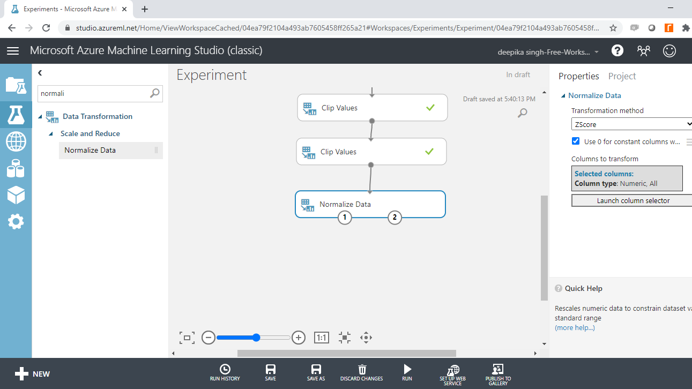Click the Experiment title text
The height and width of the screenshot is (389, 692).
pyautogui.click(x=212, y=75)
